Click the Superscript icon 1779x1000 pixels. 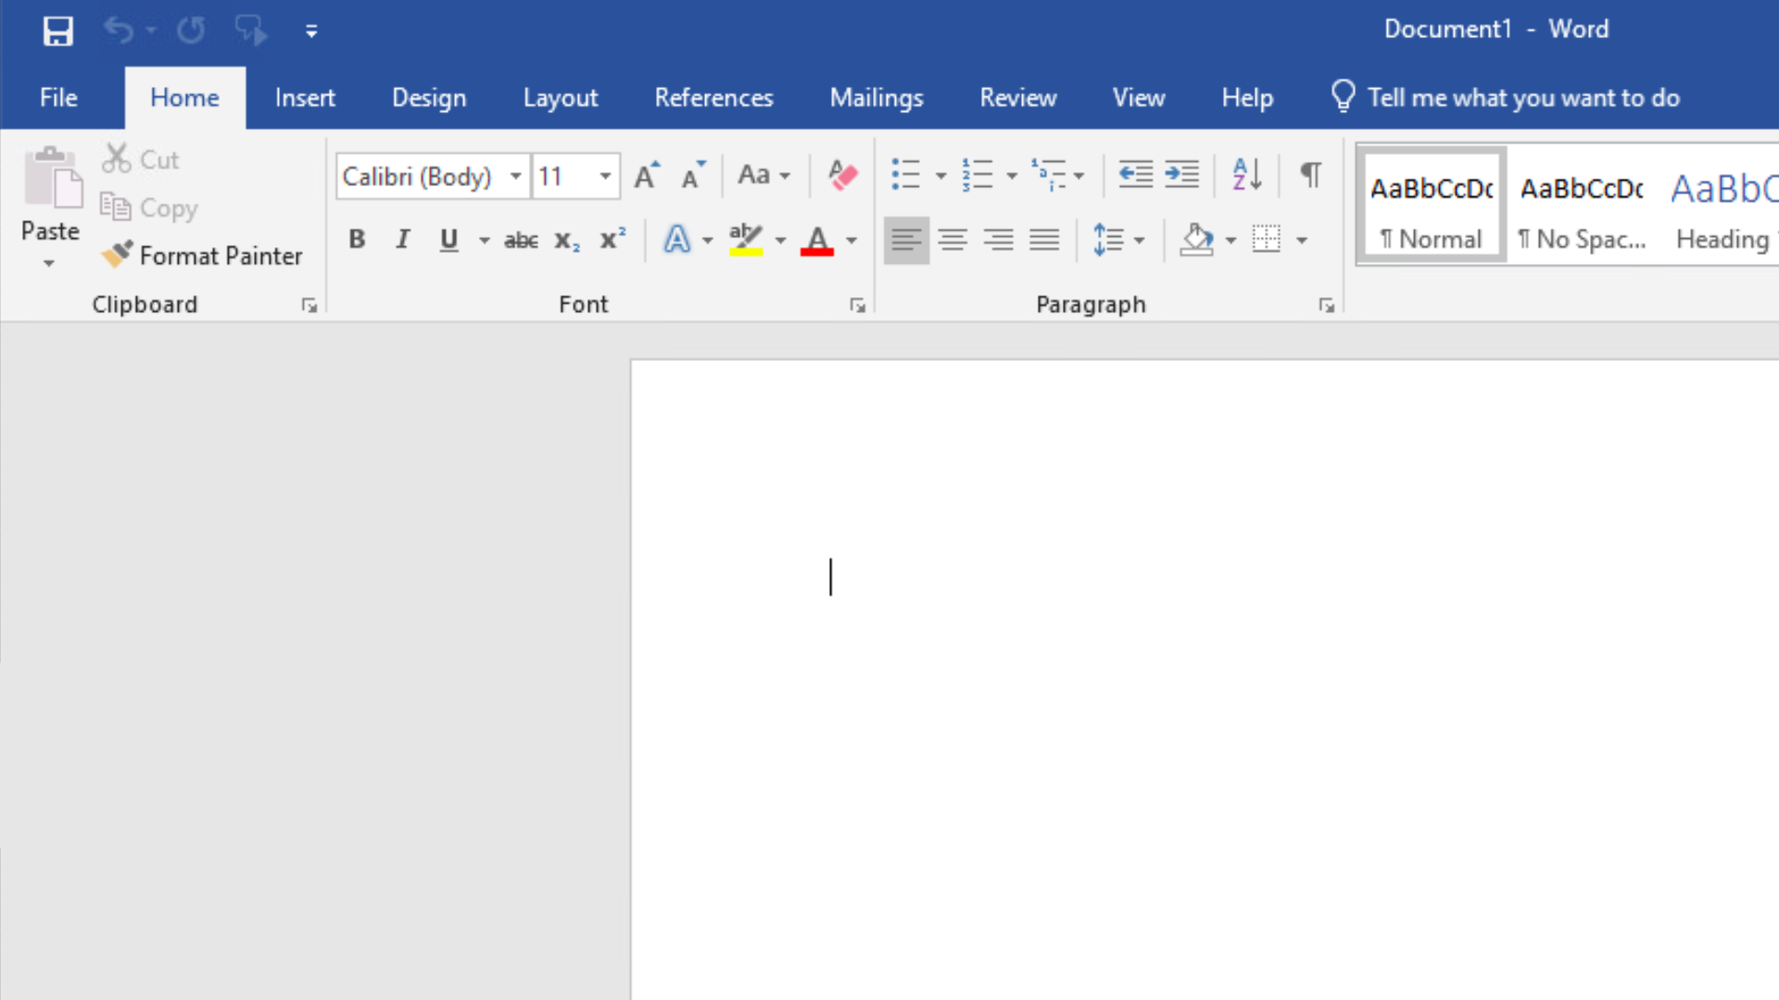click(x=612, y=240)
